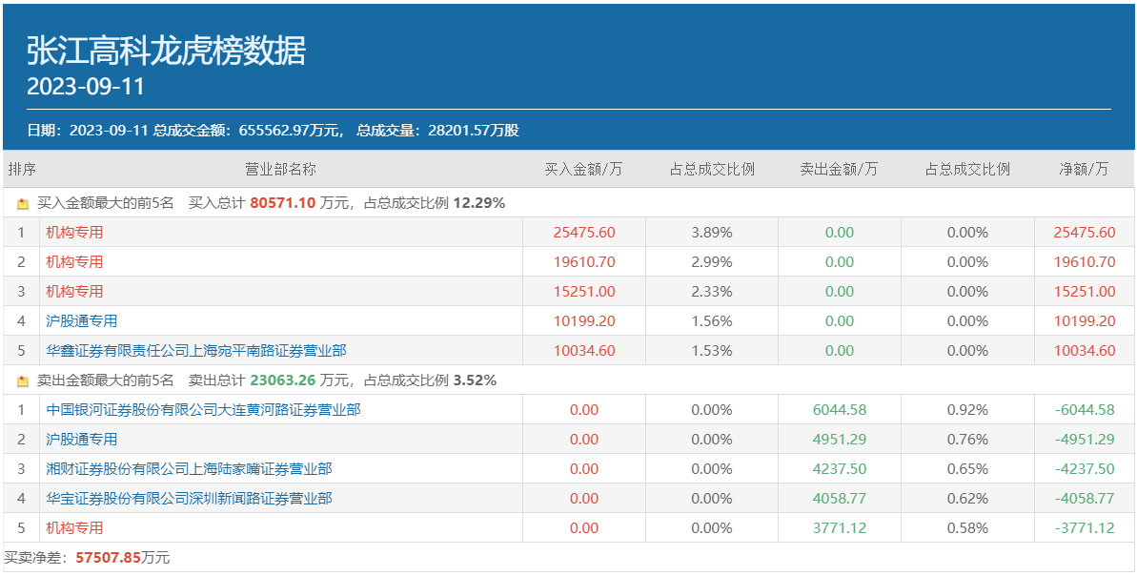Click 沪股通专用 in the buy list
The height and width of the screenshot is (576, 1137).
tap(82, 321)
